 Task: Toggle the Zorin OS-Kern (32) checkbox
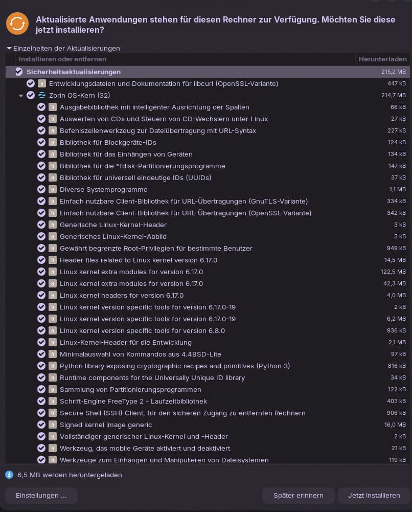31,95
